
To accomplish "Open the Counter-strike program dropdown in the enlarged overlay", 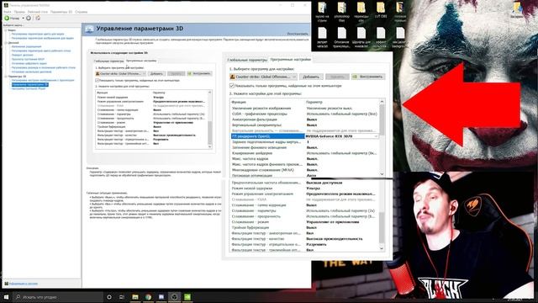I will [264, 77].
